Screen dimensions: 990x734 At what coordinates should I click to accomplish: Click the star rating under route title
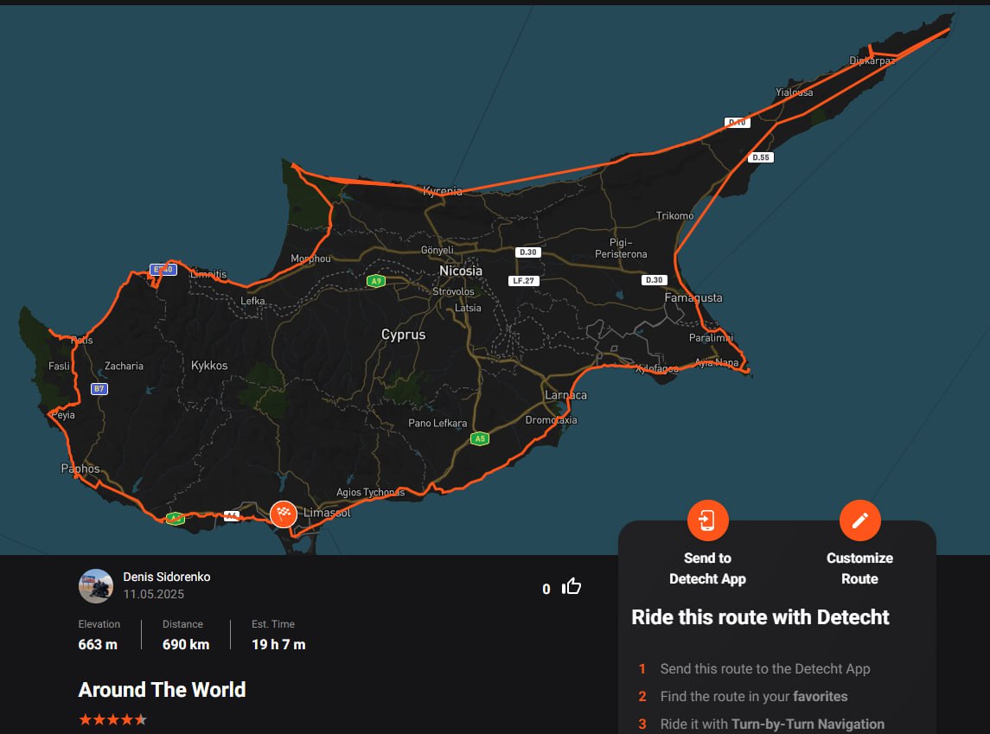(x=112, y=719)
